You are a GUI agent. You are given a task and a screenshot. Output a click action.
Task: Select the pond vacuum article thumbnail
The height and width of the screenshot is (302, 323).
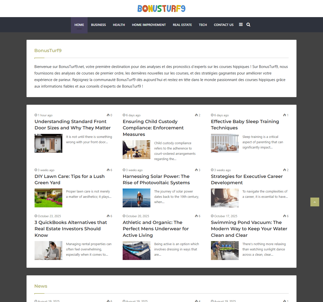[225, 251]
